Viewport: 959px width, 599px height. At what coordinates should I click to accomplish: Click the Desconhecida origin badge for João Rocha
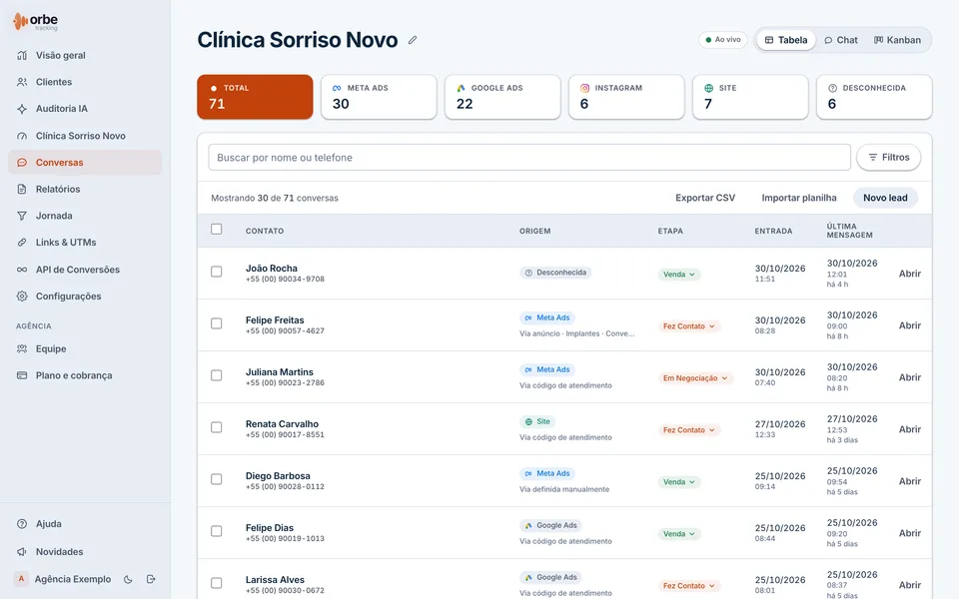555,273
